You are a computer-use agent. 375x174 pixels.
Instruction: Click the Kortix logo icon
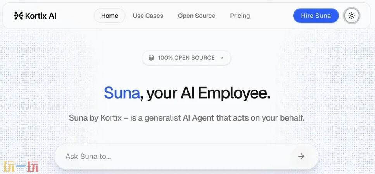pyautogui.click(x=18, y=16)
